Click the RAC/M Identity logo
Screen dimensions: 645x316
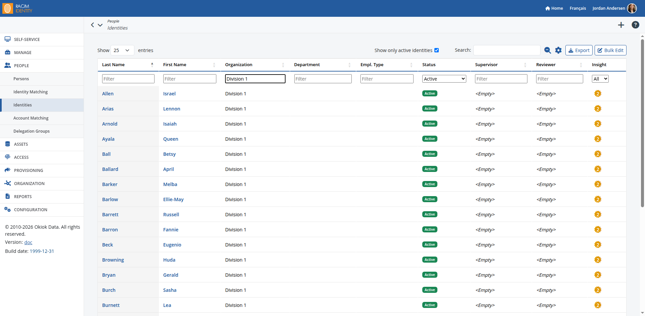coord(17,8)
